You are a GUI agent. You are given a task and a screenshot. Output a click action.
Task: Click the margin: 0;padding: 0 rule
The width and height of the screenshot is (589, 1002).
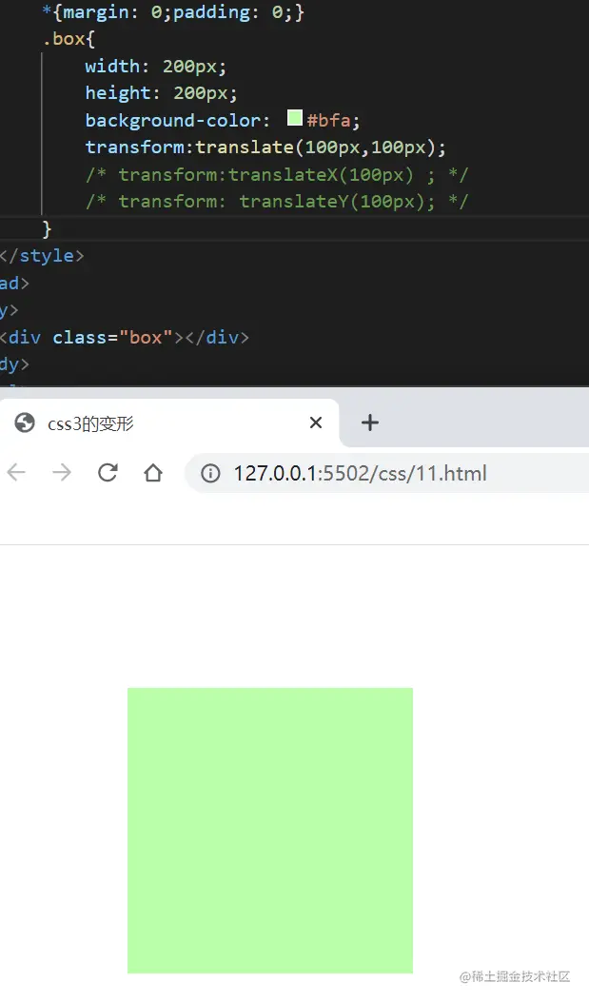173,12
